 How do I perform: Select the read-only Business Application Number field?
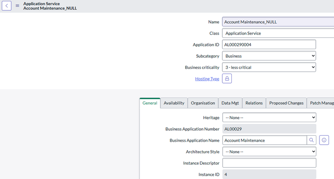coord(269,129)
